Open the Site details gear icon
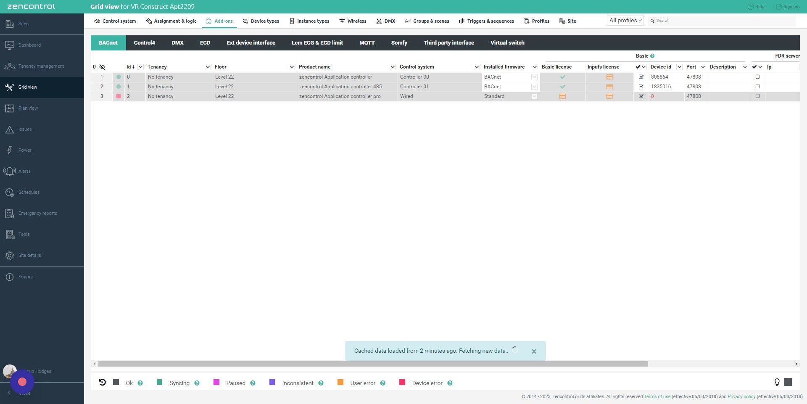 (9, 255)
